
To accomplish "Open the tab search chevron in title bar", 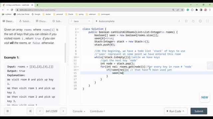I will 191,5.
